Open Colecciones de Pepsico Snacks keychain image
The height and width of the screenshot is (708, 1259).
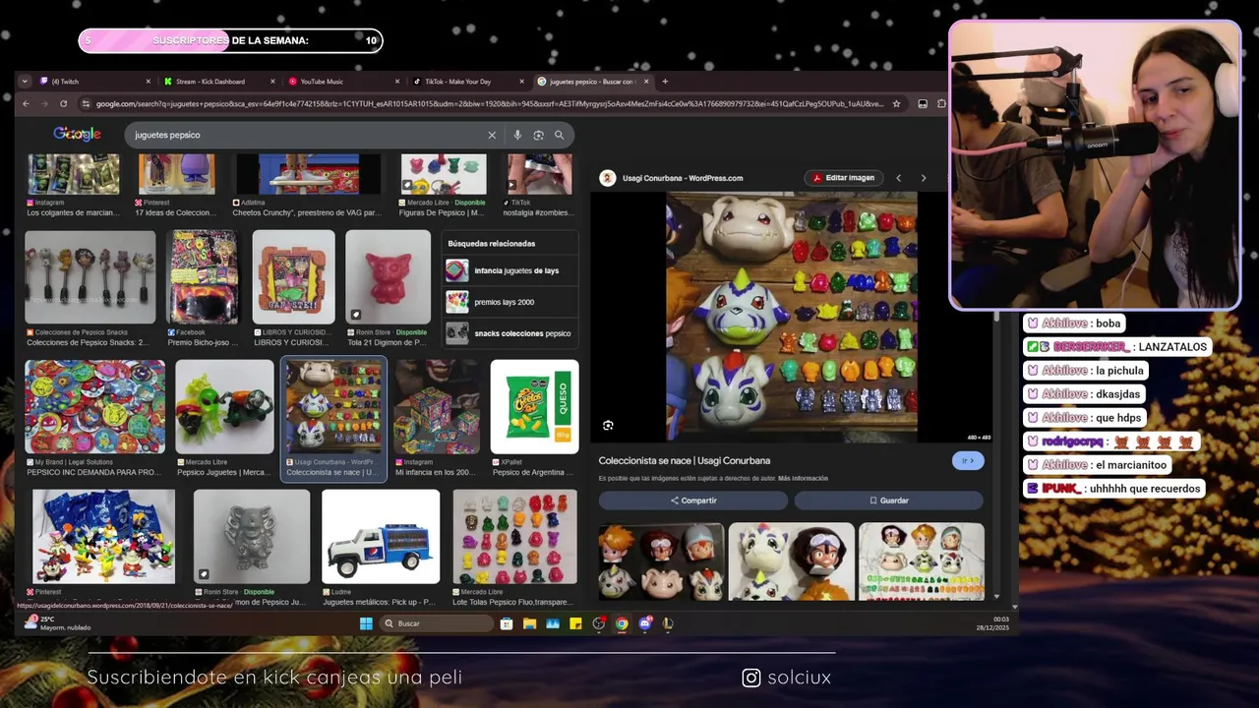click(x=90, y=277)
